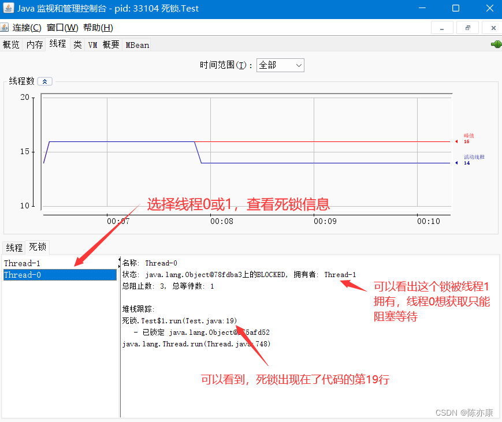The height and width of the screenshot is (422, 502).
Task: Click the 00:10 time axis label
Action: (429, 222)
